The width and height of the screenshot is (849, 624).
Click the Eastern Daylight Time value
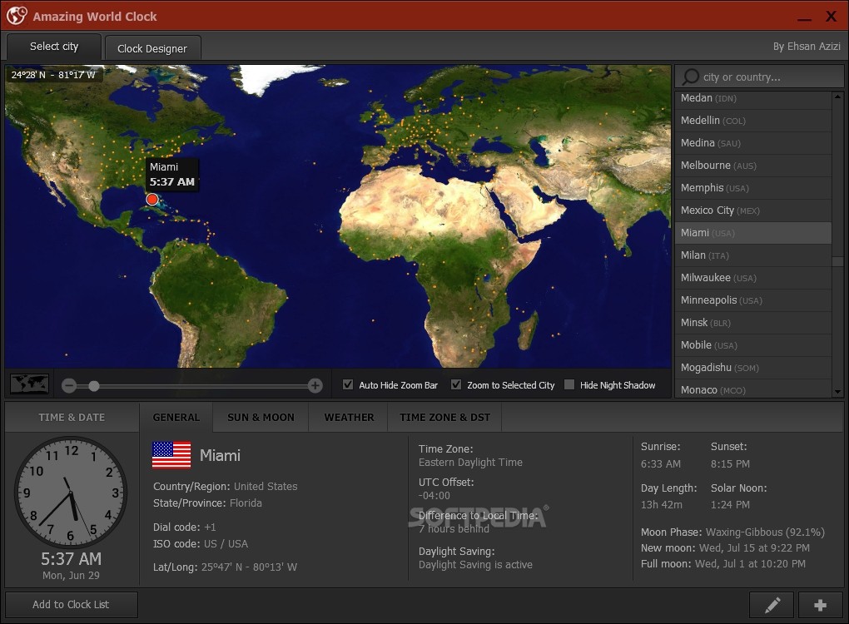pyautogui.click(x=470, y=463)
